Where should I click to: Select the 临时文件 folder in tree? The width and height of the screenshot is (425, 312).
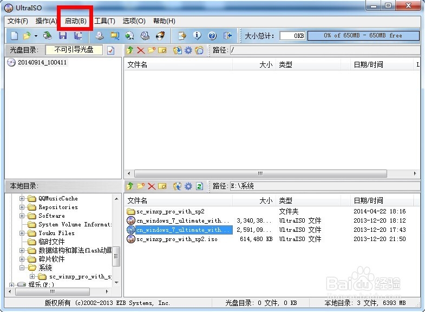point(51,242)
